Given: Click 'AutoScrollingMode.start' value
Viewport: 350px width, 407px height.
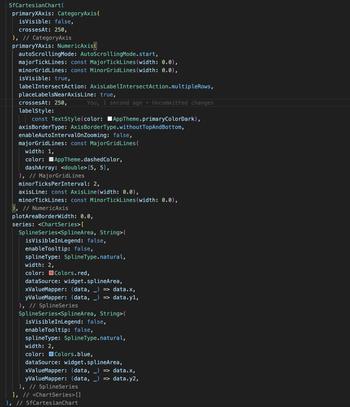Looking at the screenshot, I should [x=118, y=54].
